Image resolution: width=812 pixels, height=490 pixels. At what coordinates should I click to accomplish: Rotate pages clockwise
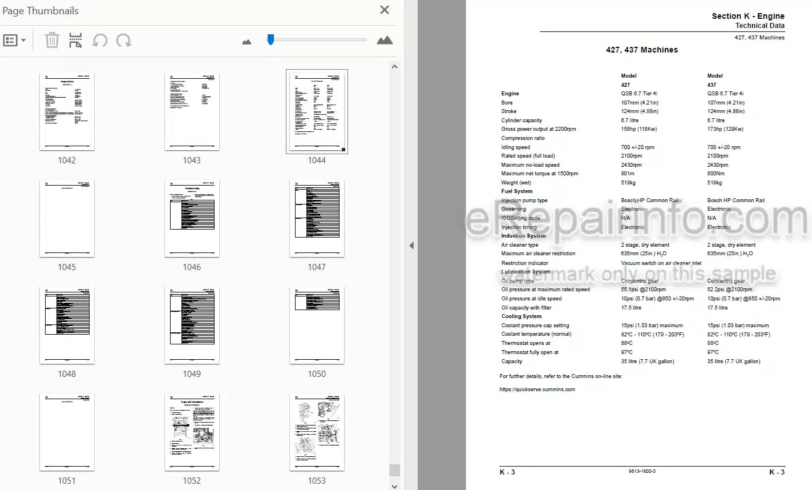[x=123, y=40]
